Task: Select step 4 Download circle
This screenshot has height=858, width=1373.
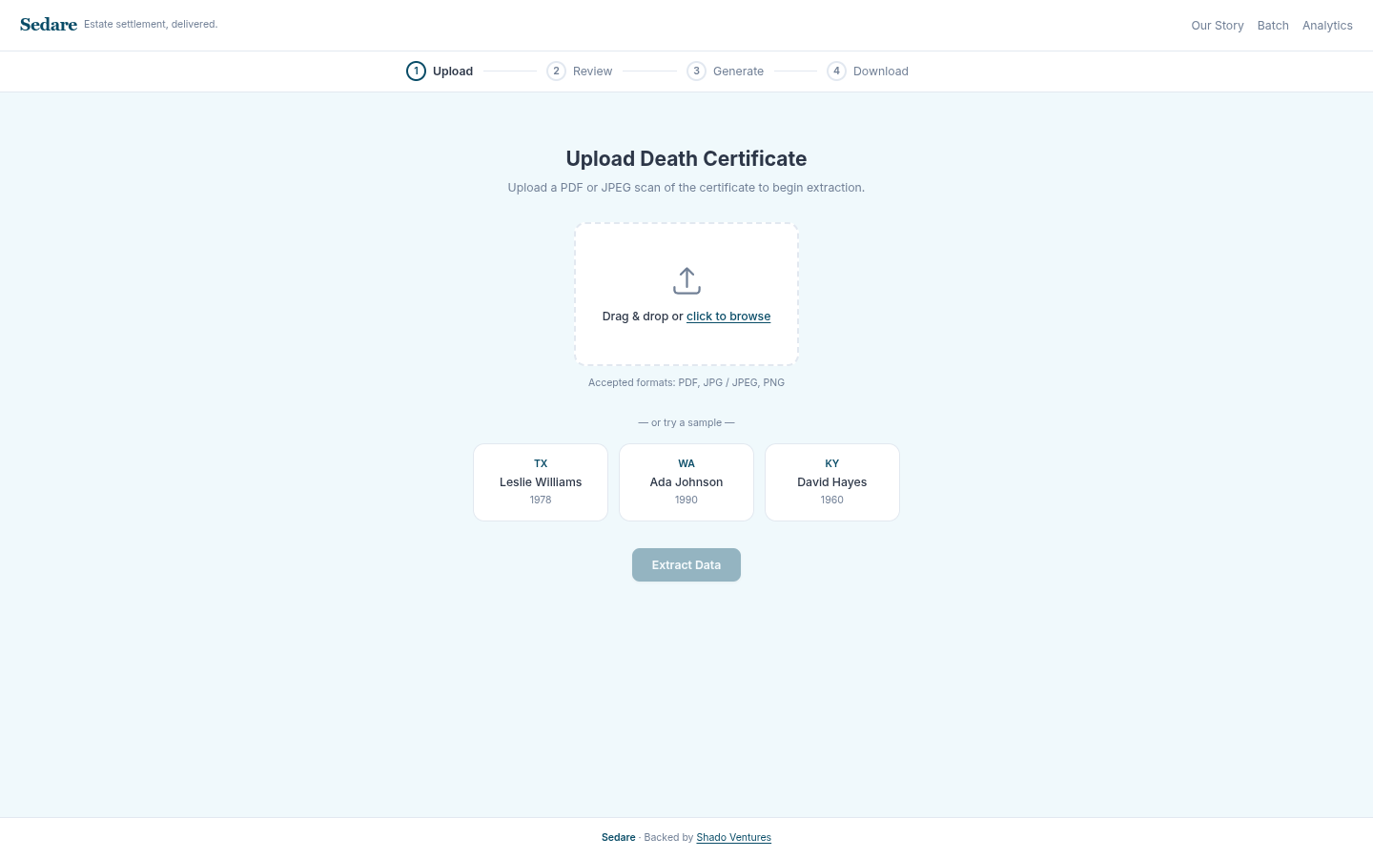Action: point(836,71)
